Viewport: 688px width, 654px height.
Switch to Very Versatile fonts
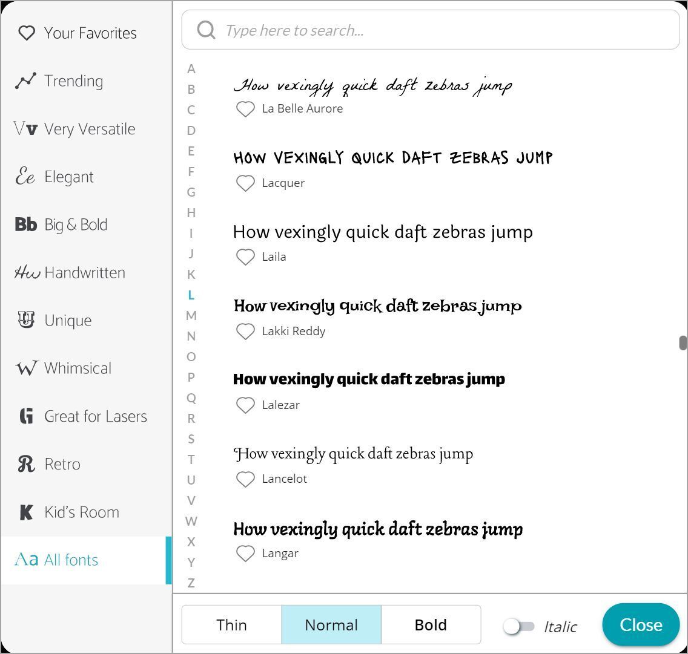[x=86, y=128]
